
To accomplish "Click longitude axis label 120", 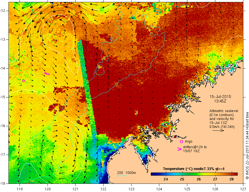I will (48, 189).
